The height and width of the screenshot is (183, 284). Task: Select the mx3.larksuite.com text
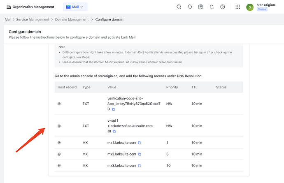(122, 165)
